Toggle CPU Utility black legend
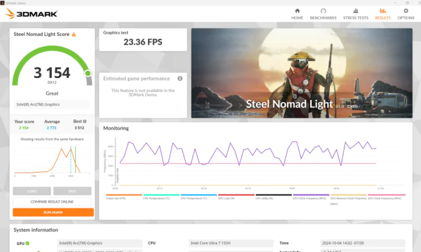The width and height of the screenshot is (421, 252). pyautogui.click(x=273, y=197)
